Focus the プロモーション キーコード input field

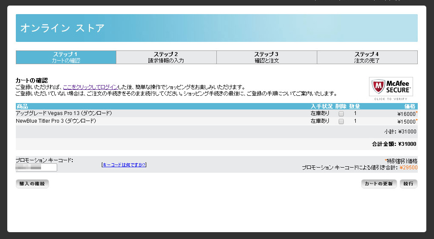(36, 167)
